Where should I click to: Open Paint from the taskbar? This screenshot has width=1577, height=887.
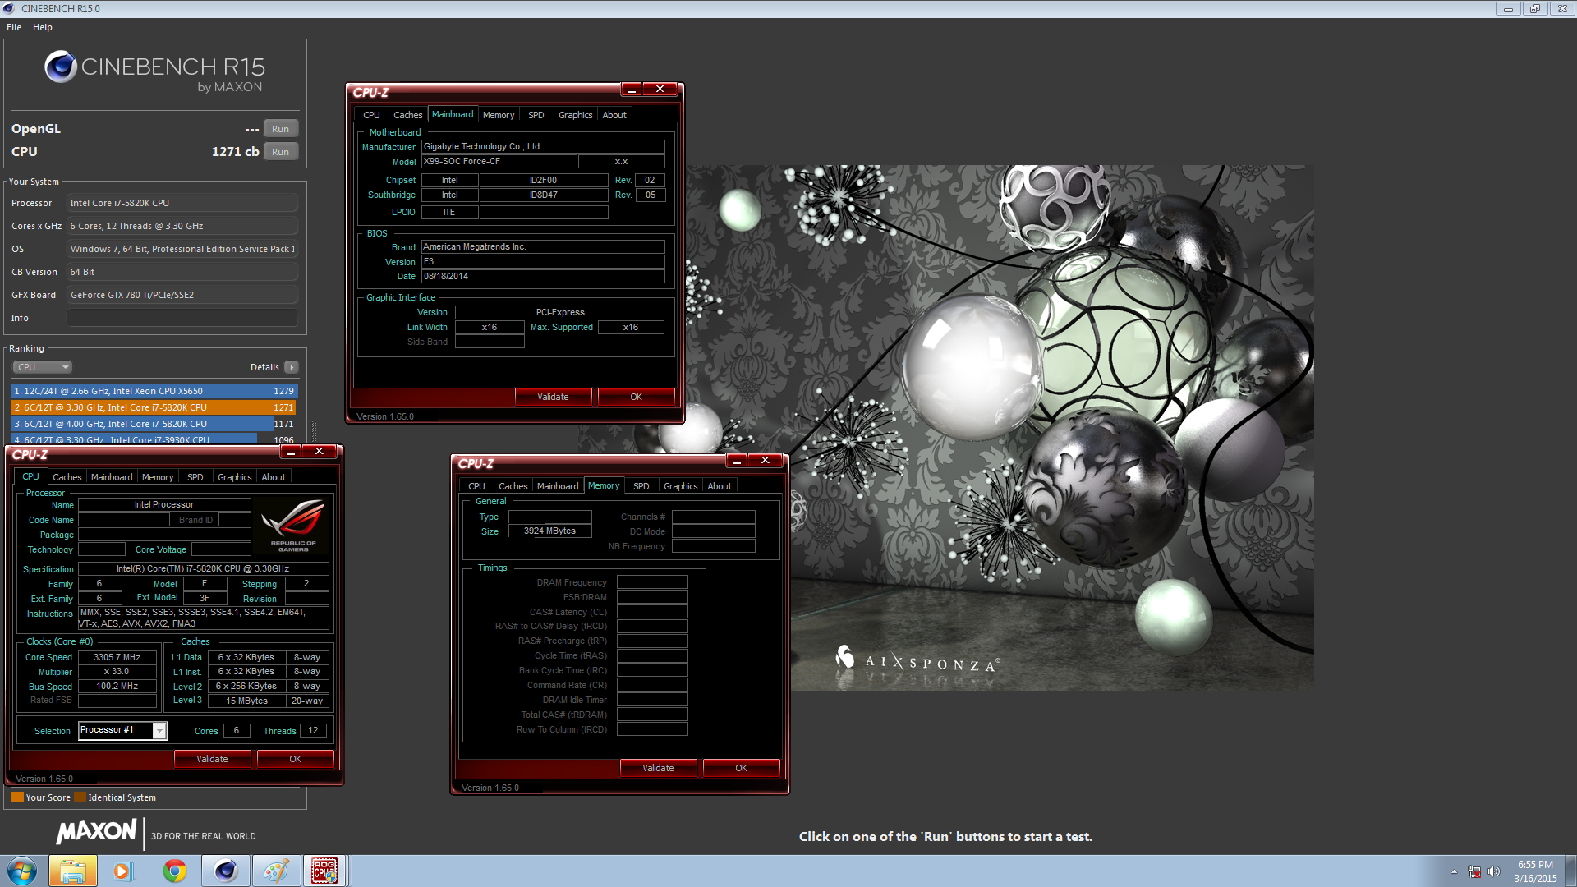(275, 871)
